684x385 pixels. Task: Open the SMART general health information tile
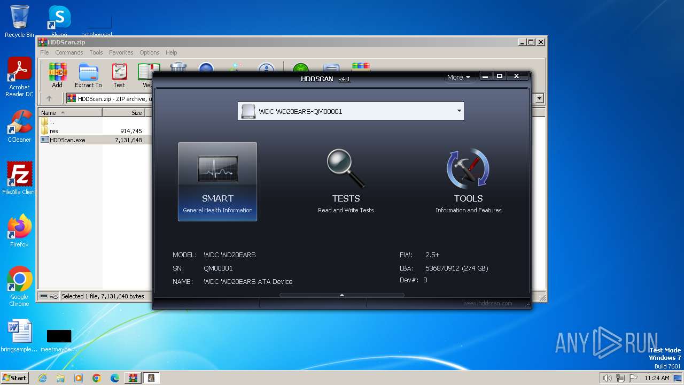(x=217, y=181)
